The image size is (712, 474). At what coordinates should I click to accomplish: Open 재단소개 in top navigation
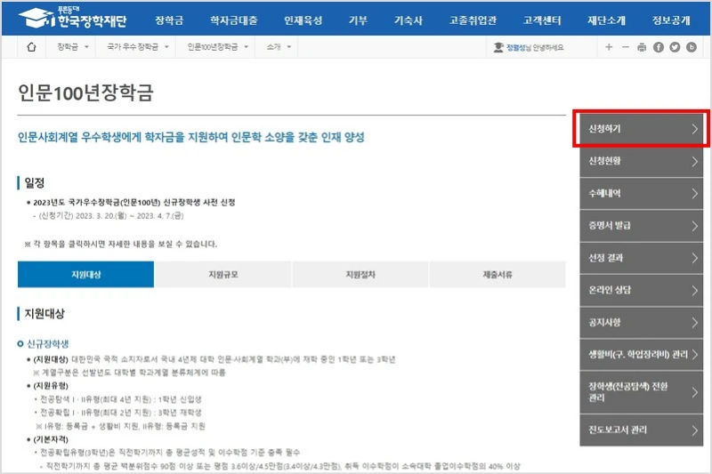click(x=606, y=20)
